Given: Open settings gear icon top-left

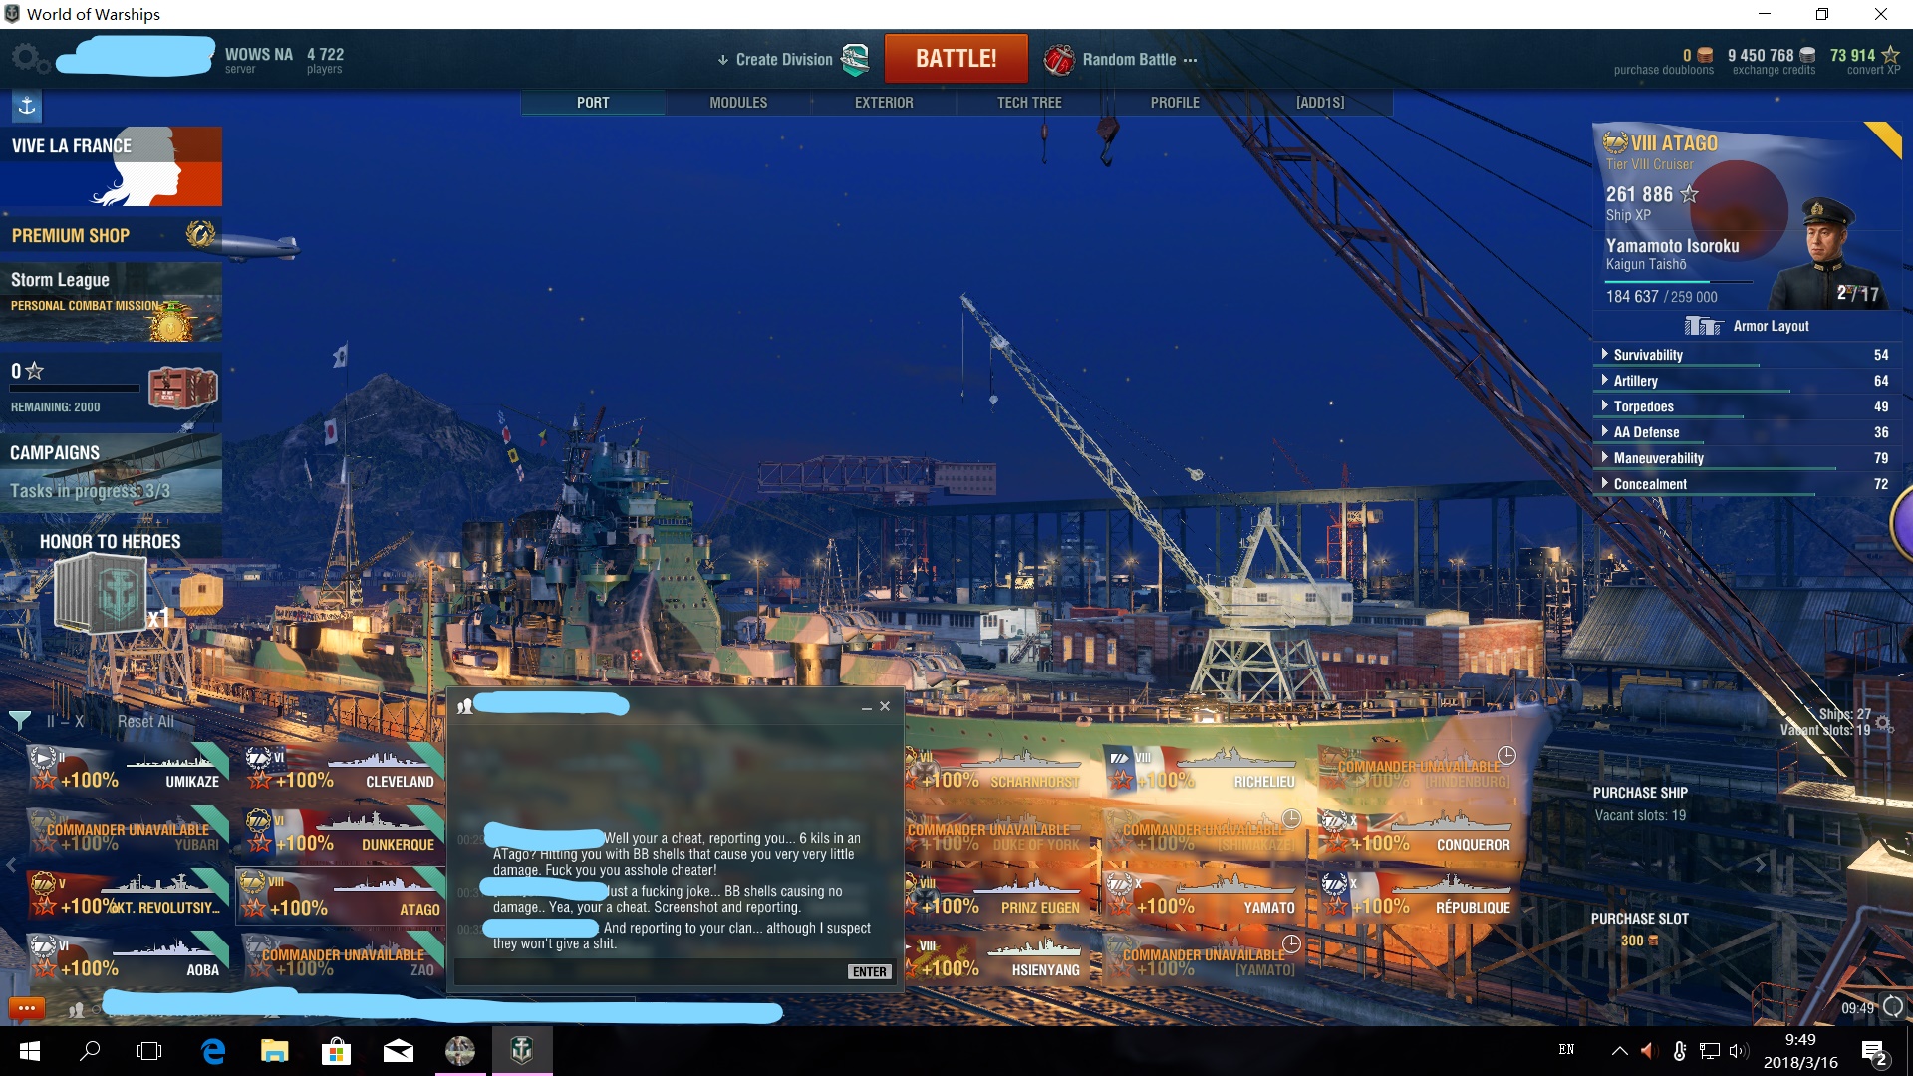Looking at the screenshot, I should click(27, 58).
